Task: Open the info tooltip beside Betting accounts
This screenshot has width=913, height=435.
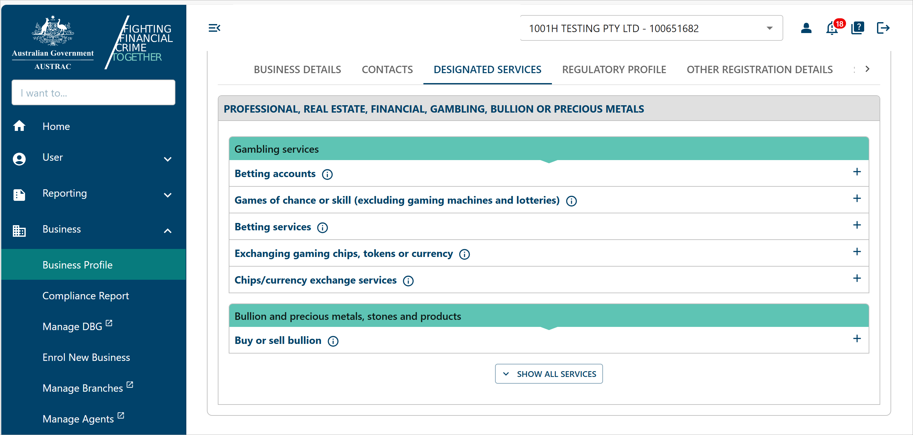Action: pyautogui.click(x=327, y=174)
